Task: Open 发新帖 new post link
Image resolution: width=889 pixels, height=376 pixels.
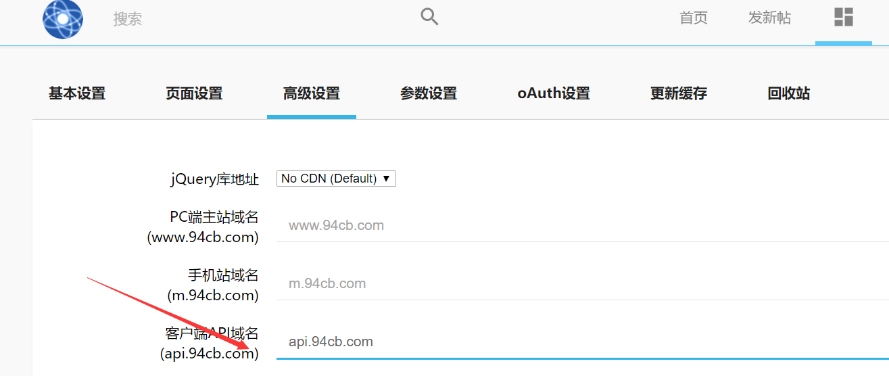Action: 769,18
